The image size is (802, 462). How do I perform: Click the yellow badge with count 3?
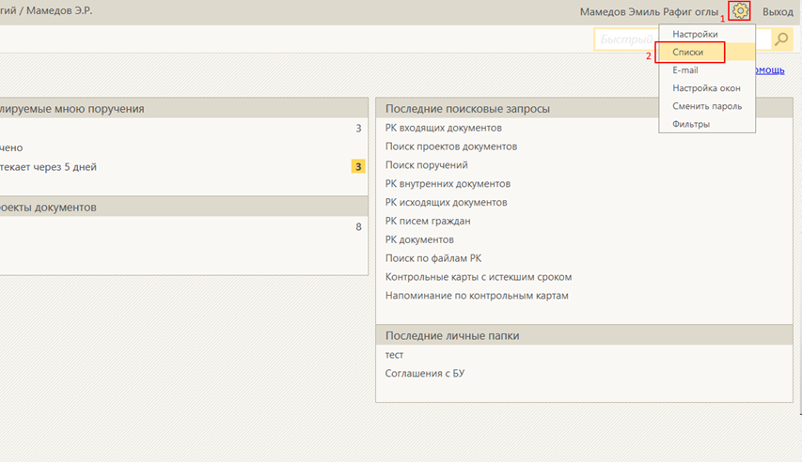click(x=358, y=166)
